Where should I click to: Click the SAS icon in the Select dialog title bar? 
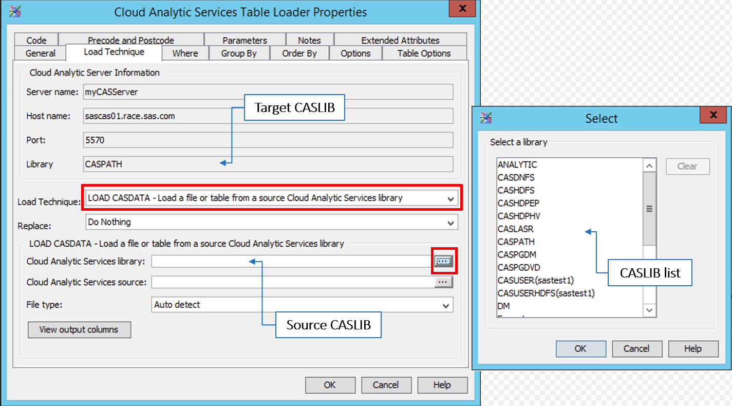click(485, 118)
